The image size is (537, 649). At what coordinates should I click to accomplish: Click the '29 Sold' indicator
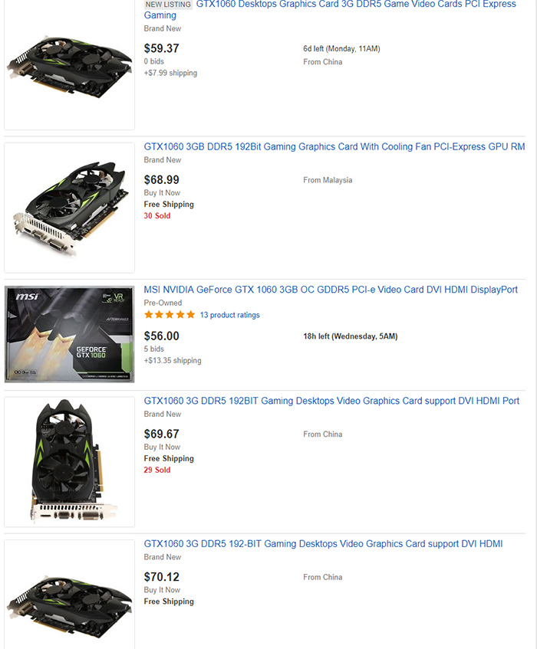point(155,470)
